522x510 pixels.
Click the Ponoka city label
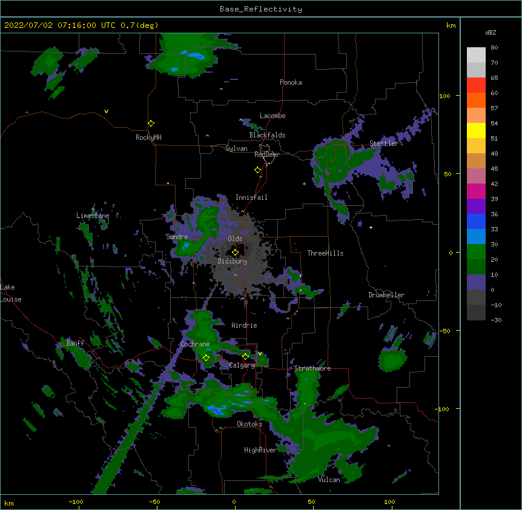(x=291, y=82)
